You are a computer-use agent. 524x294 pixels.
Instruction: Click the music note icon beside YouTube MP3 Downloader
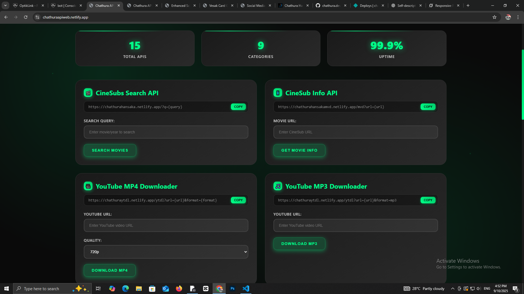tap(278, 186)
